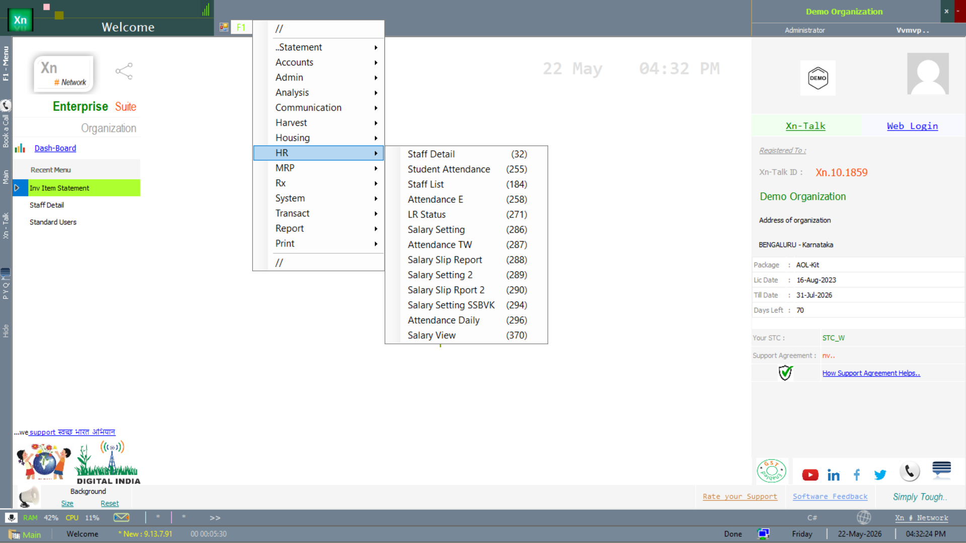The width and height of the screenshot is (966, 543).
Task: Click the F1 - Menu vertical sidebar tab
Action: point(6,63)
